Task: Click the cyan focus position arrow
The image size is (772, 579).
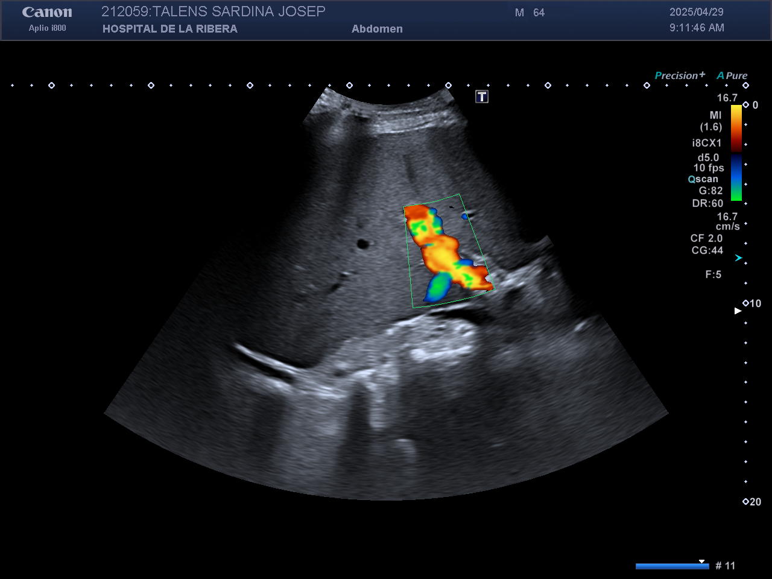Action: (x=738, y=258)
